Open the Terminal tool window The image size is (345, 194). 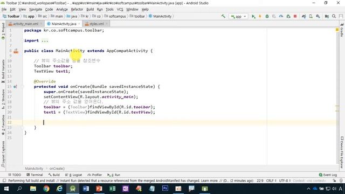click(x=34, y=175)
